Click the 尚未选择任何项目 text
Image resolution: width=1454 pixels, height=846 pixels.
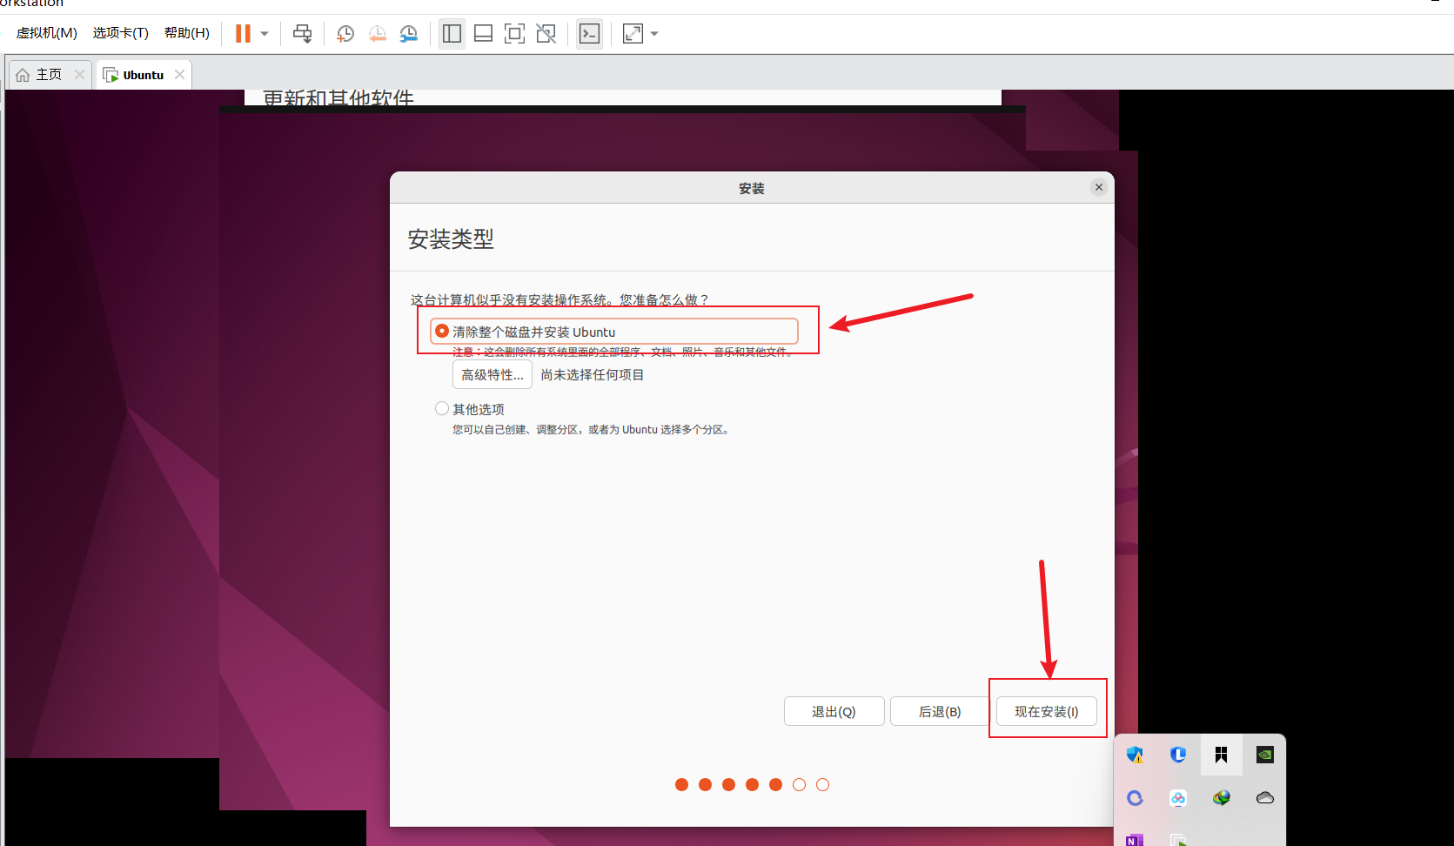(x=593, y=375)
